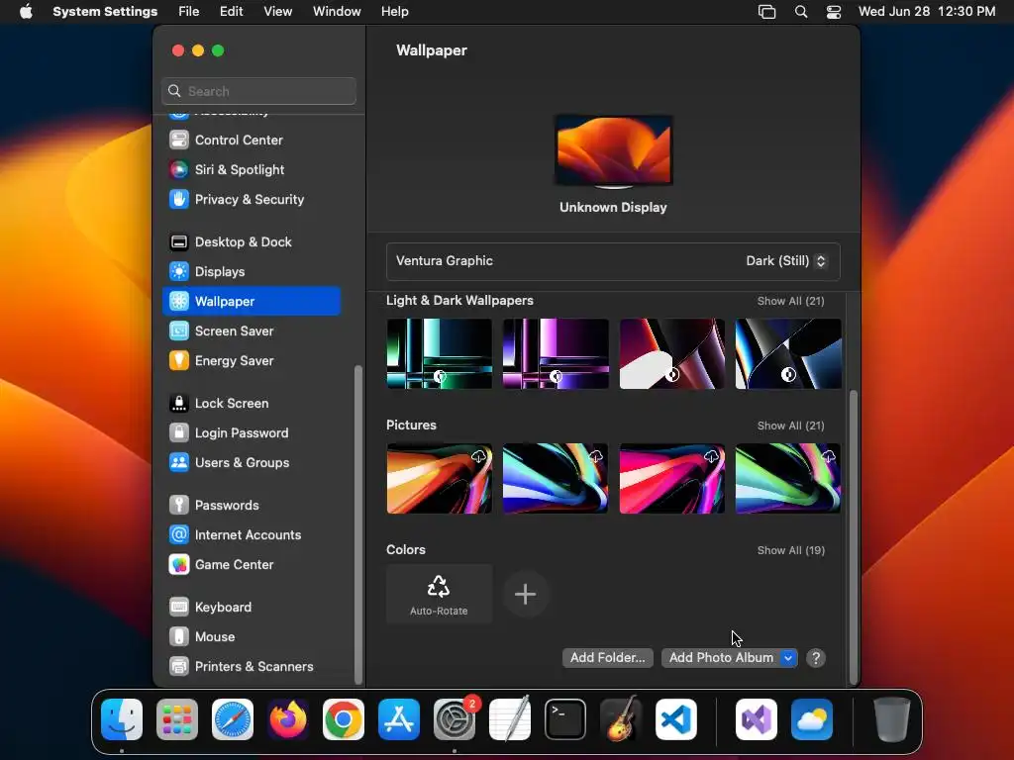Open the View menu
Viewport: 1014px width, 760px height.
click(278, 12)
